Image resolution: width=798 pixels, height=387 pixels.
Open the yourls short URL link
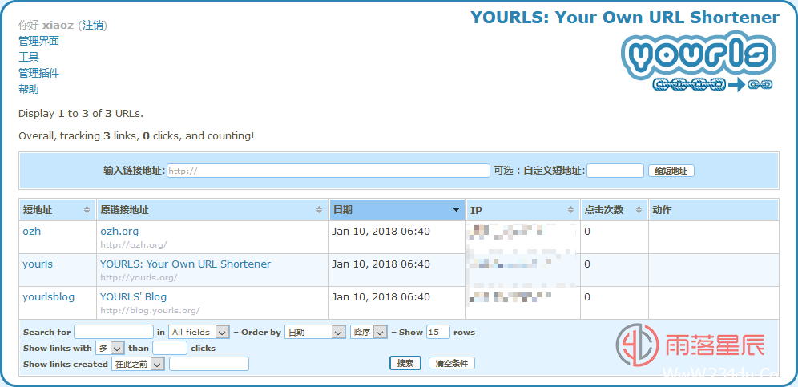click(x=38, y=264)
